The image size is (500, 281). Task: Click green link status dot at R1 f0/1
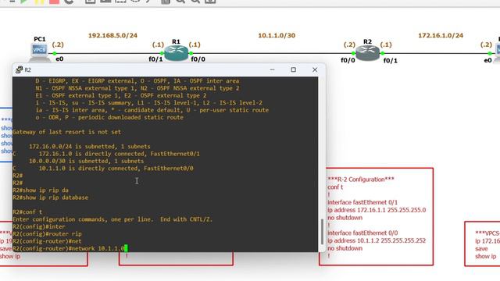point(162,53)
